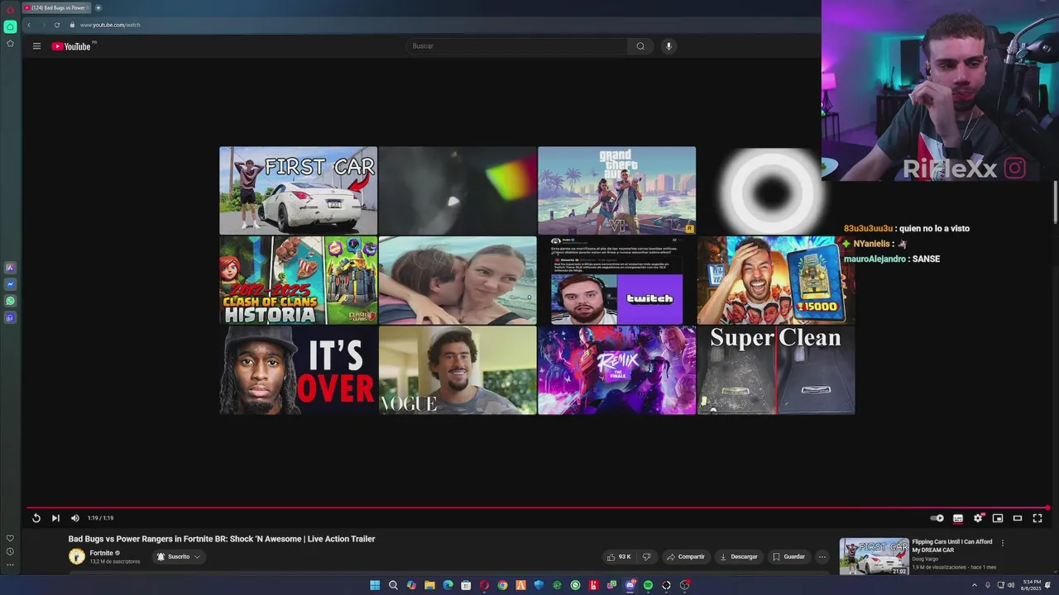Image resolution: width=1059 pixels, height=595 pixels.
Task: Save the video with Guardar
Action: (x=788, y=557)
